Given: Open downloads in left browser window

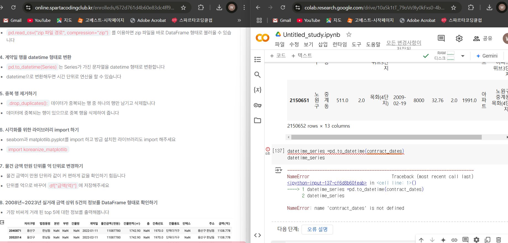Looking at the screenshot, I should pos(219,7).
